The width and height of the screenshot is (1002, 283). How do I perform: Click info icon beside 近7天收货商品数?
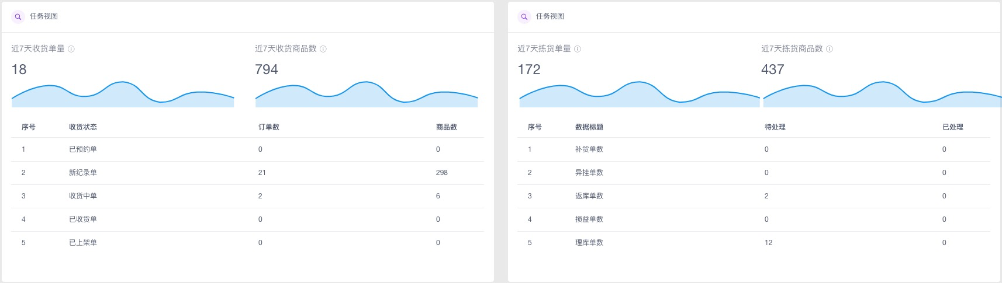pyautogui.click(x=323, y=49)
